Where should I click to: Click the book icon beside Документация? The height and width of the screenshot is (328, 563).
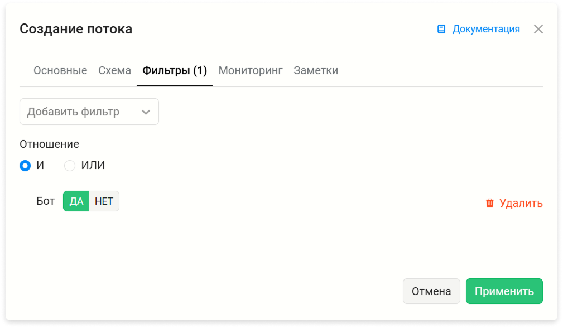[441, 29]
